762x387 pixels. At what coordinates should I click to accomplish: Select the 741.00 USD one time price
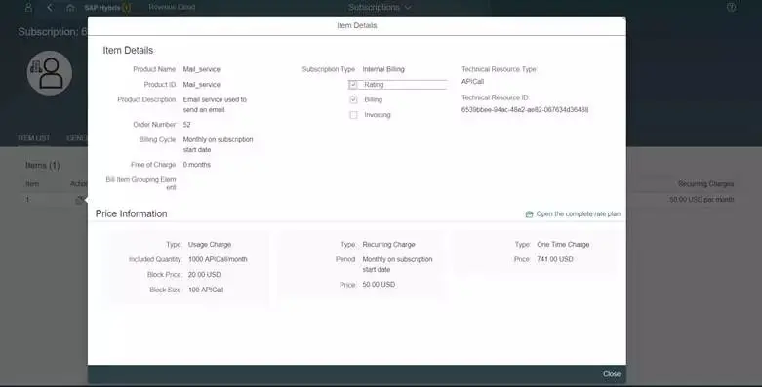554,259
